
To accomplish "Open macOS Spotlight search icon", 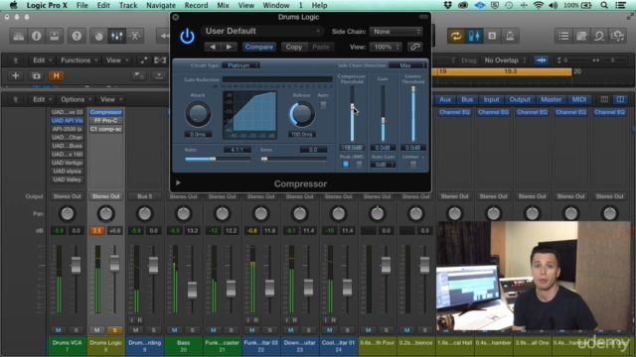I will coord(604,5).
